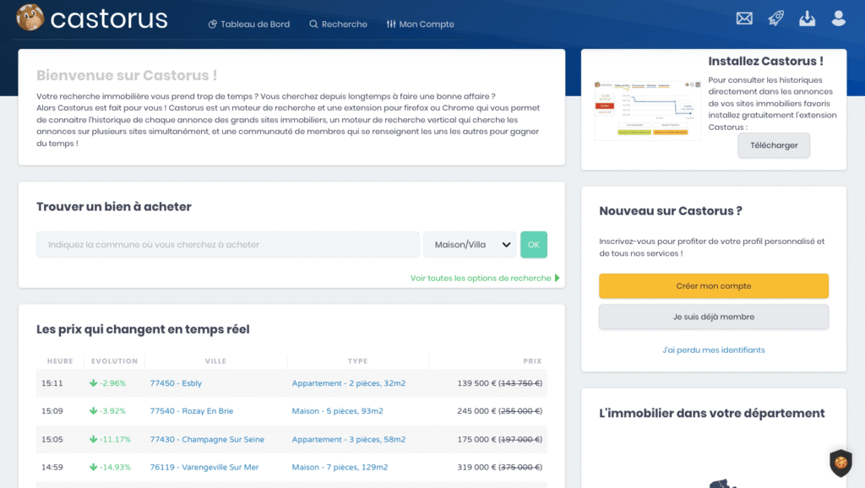Image resolution: width=865 pixels, height=488 pixels.
Task: Click the Castorus beaver logo
Action: pyautogui.click(x=30, y=18)
